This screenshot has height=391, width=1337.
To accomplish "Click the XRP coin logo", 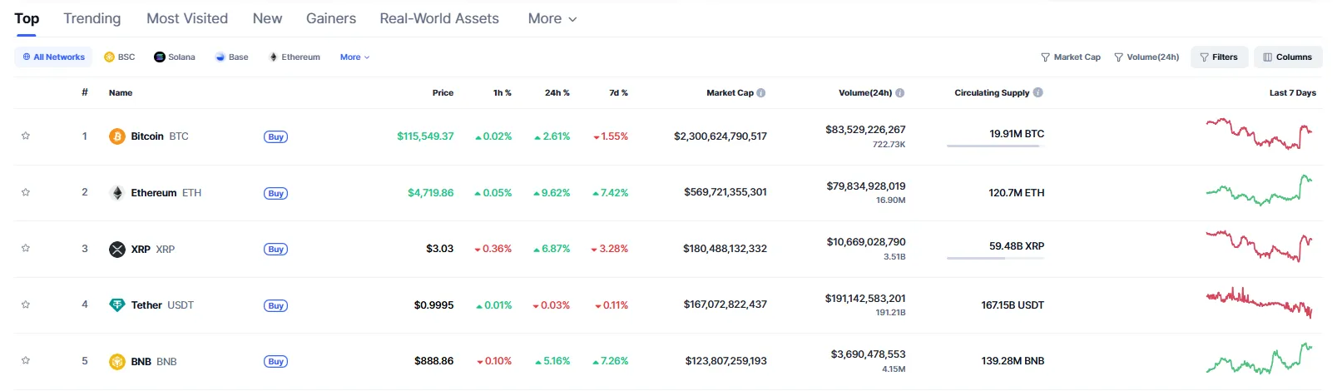I will point(117,249).
